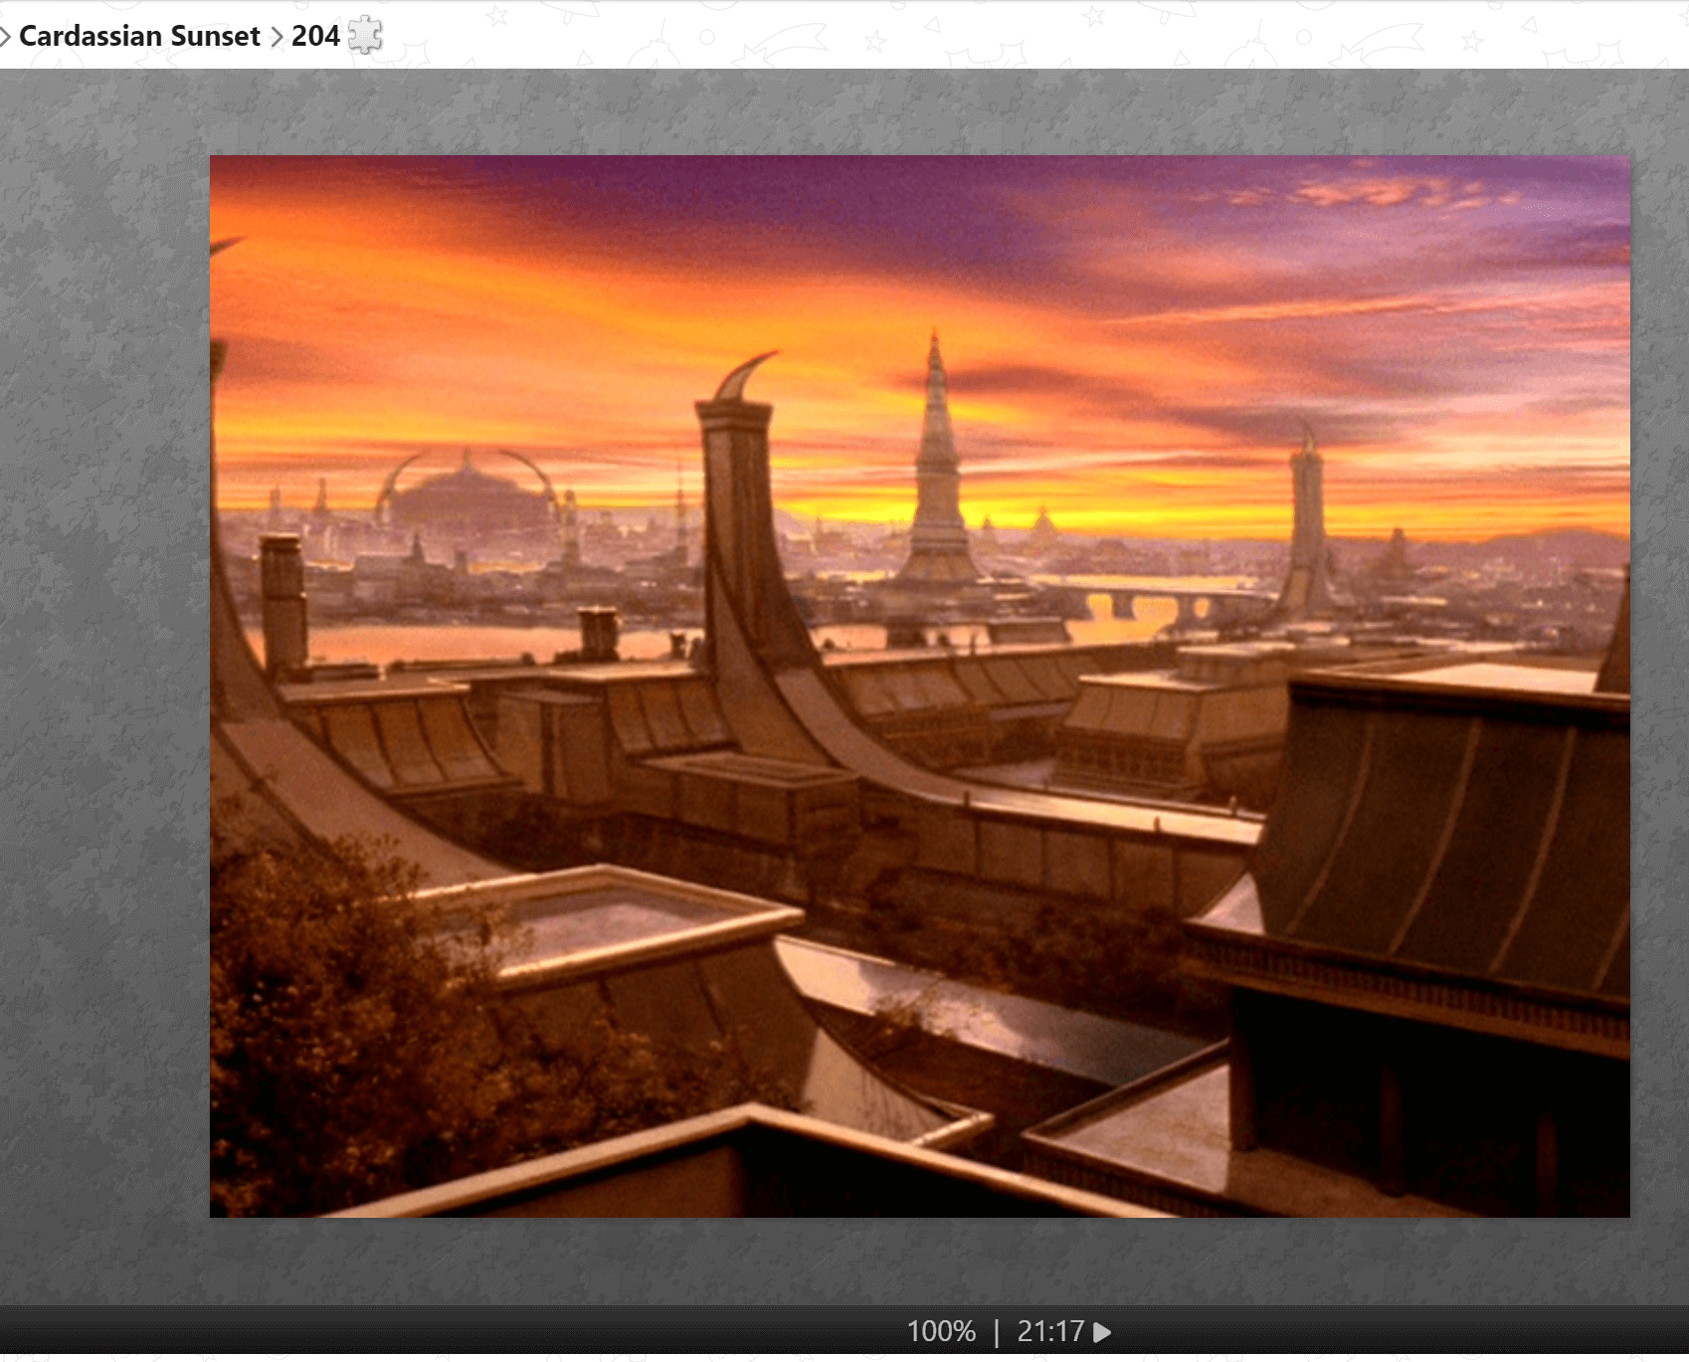Screen dimensions: 1689x1362
Task: Click the 21:17 elapsed time readout
Action: [1050, 1331]
